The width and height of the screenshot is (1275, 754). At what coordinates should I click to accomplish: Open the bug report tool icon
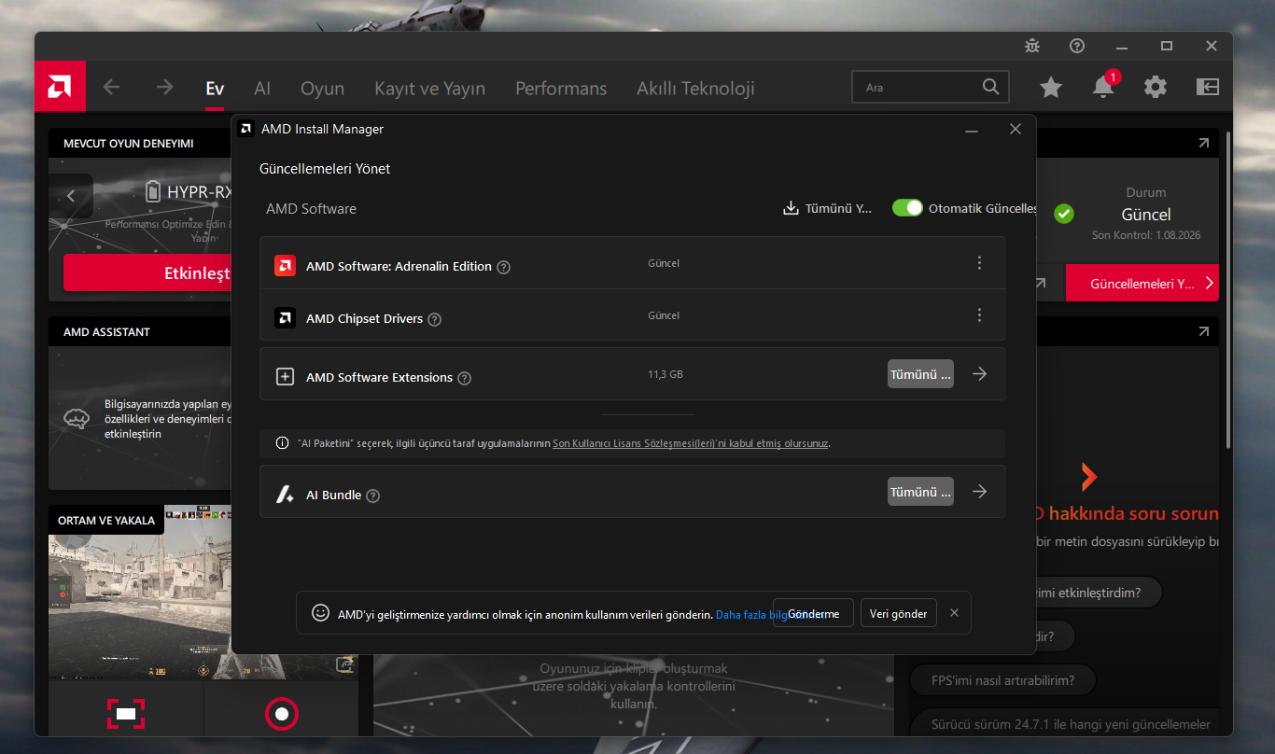click(1032, 46)
